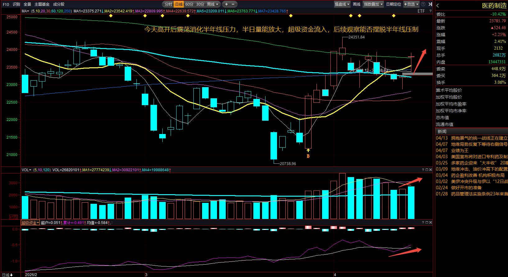Open the F10 info menu
Screen dimensions: 508x277
(6, 4)
